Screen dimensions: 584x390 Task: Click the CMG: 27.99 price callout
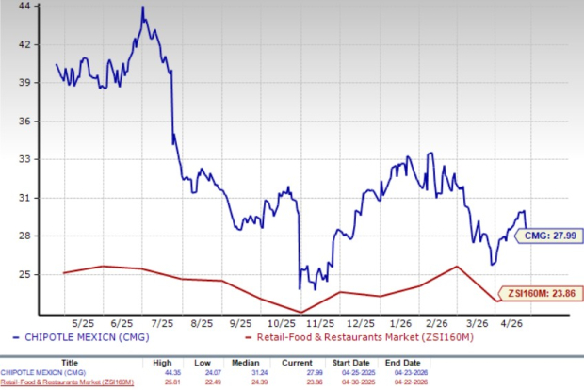pos(554,236)
